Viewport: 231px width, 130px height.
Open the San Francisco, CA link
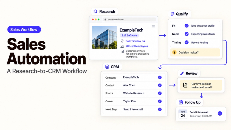(x=135, y=41)
